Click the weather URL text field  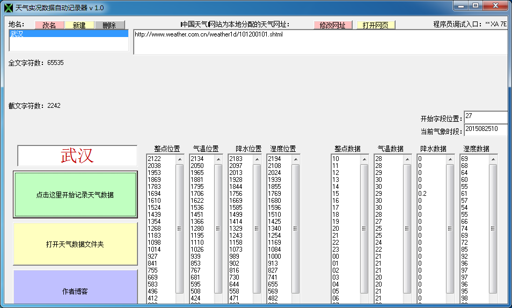click(320, 42)
